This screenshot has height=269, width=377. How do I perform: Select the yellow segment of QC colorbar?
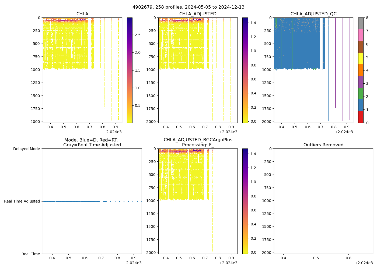[x=361, y=58]
